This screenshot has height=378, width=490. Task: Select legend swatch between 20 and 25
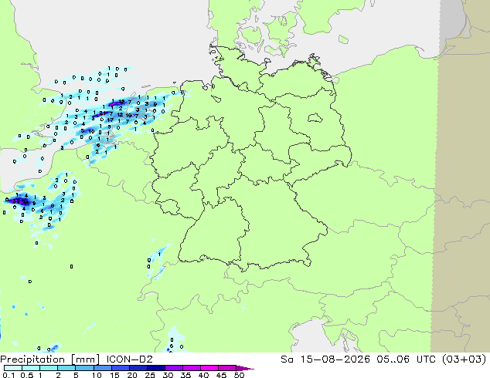click(x=138, y=368)
